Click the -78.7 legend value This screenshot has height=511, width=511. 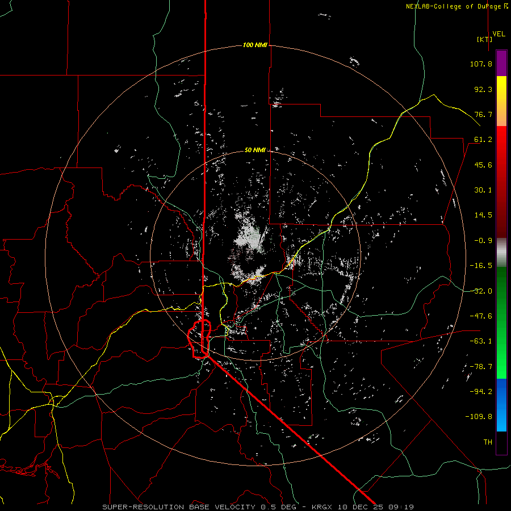(x=481, y=367)
